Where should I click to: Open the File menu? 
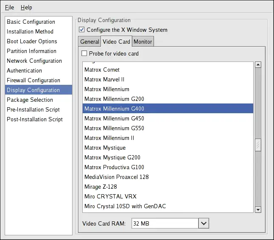9,7
